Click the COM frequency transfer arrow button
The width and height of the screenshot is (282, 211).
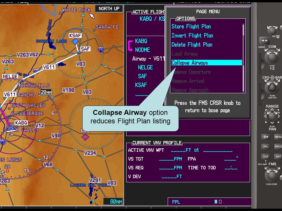pos(264,40)
